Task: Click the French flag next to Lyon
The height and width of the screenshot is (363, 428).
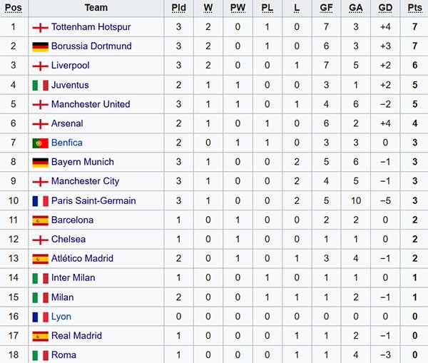Action: point(40,317)
